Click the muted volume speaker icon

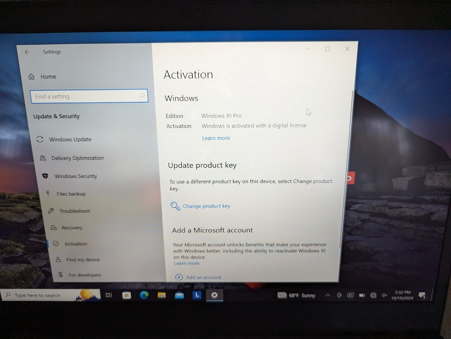pos(384,295)
